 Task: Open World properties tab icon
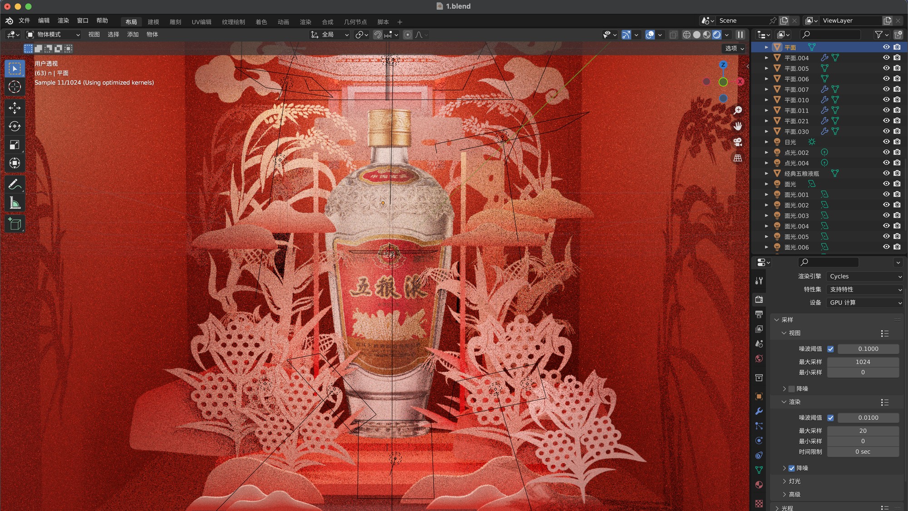click(x=759, y=359)
